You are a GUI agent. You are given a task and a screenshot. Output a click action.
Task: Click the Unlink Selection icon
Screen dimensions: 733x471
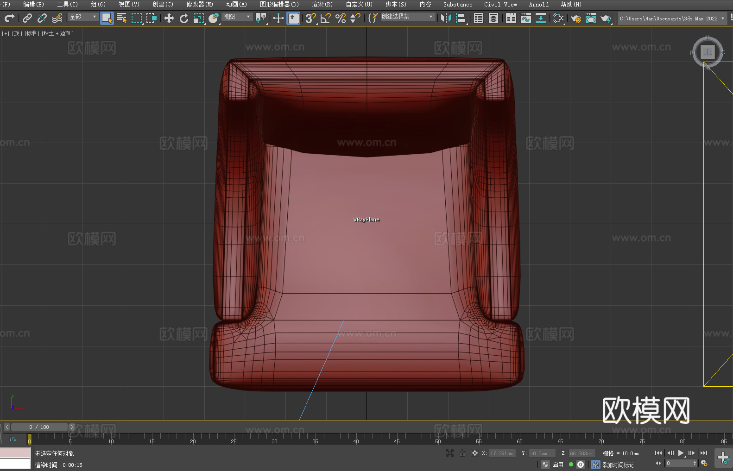(x=42, y=18)
